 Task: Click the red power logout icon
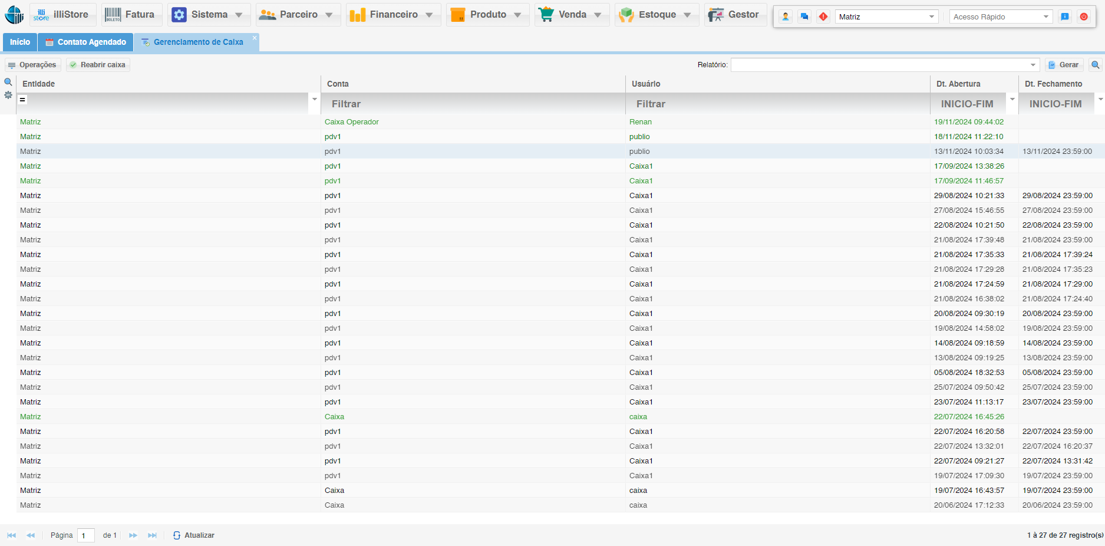pos(1084,17)
